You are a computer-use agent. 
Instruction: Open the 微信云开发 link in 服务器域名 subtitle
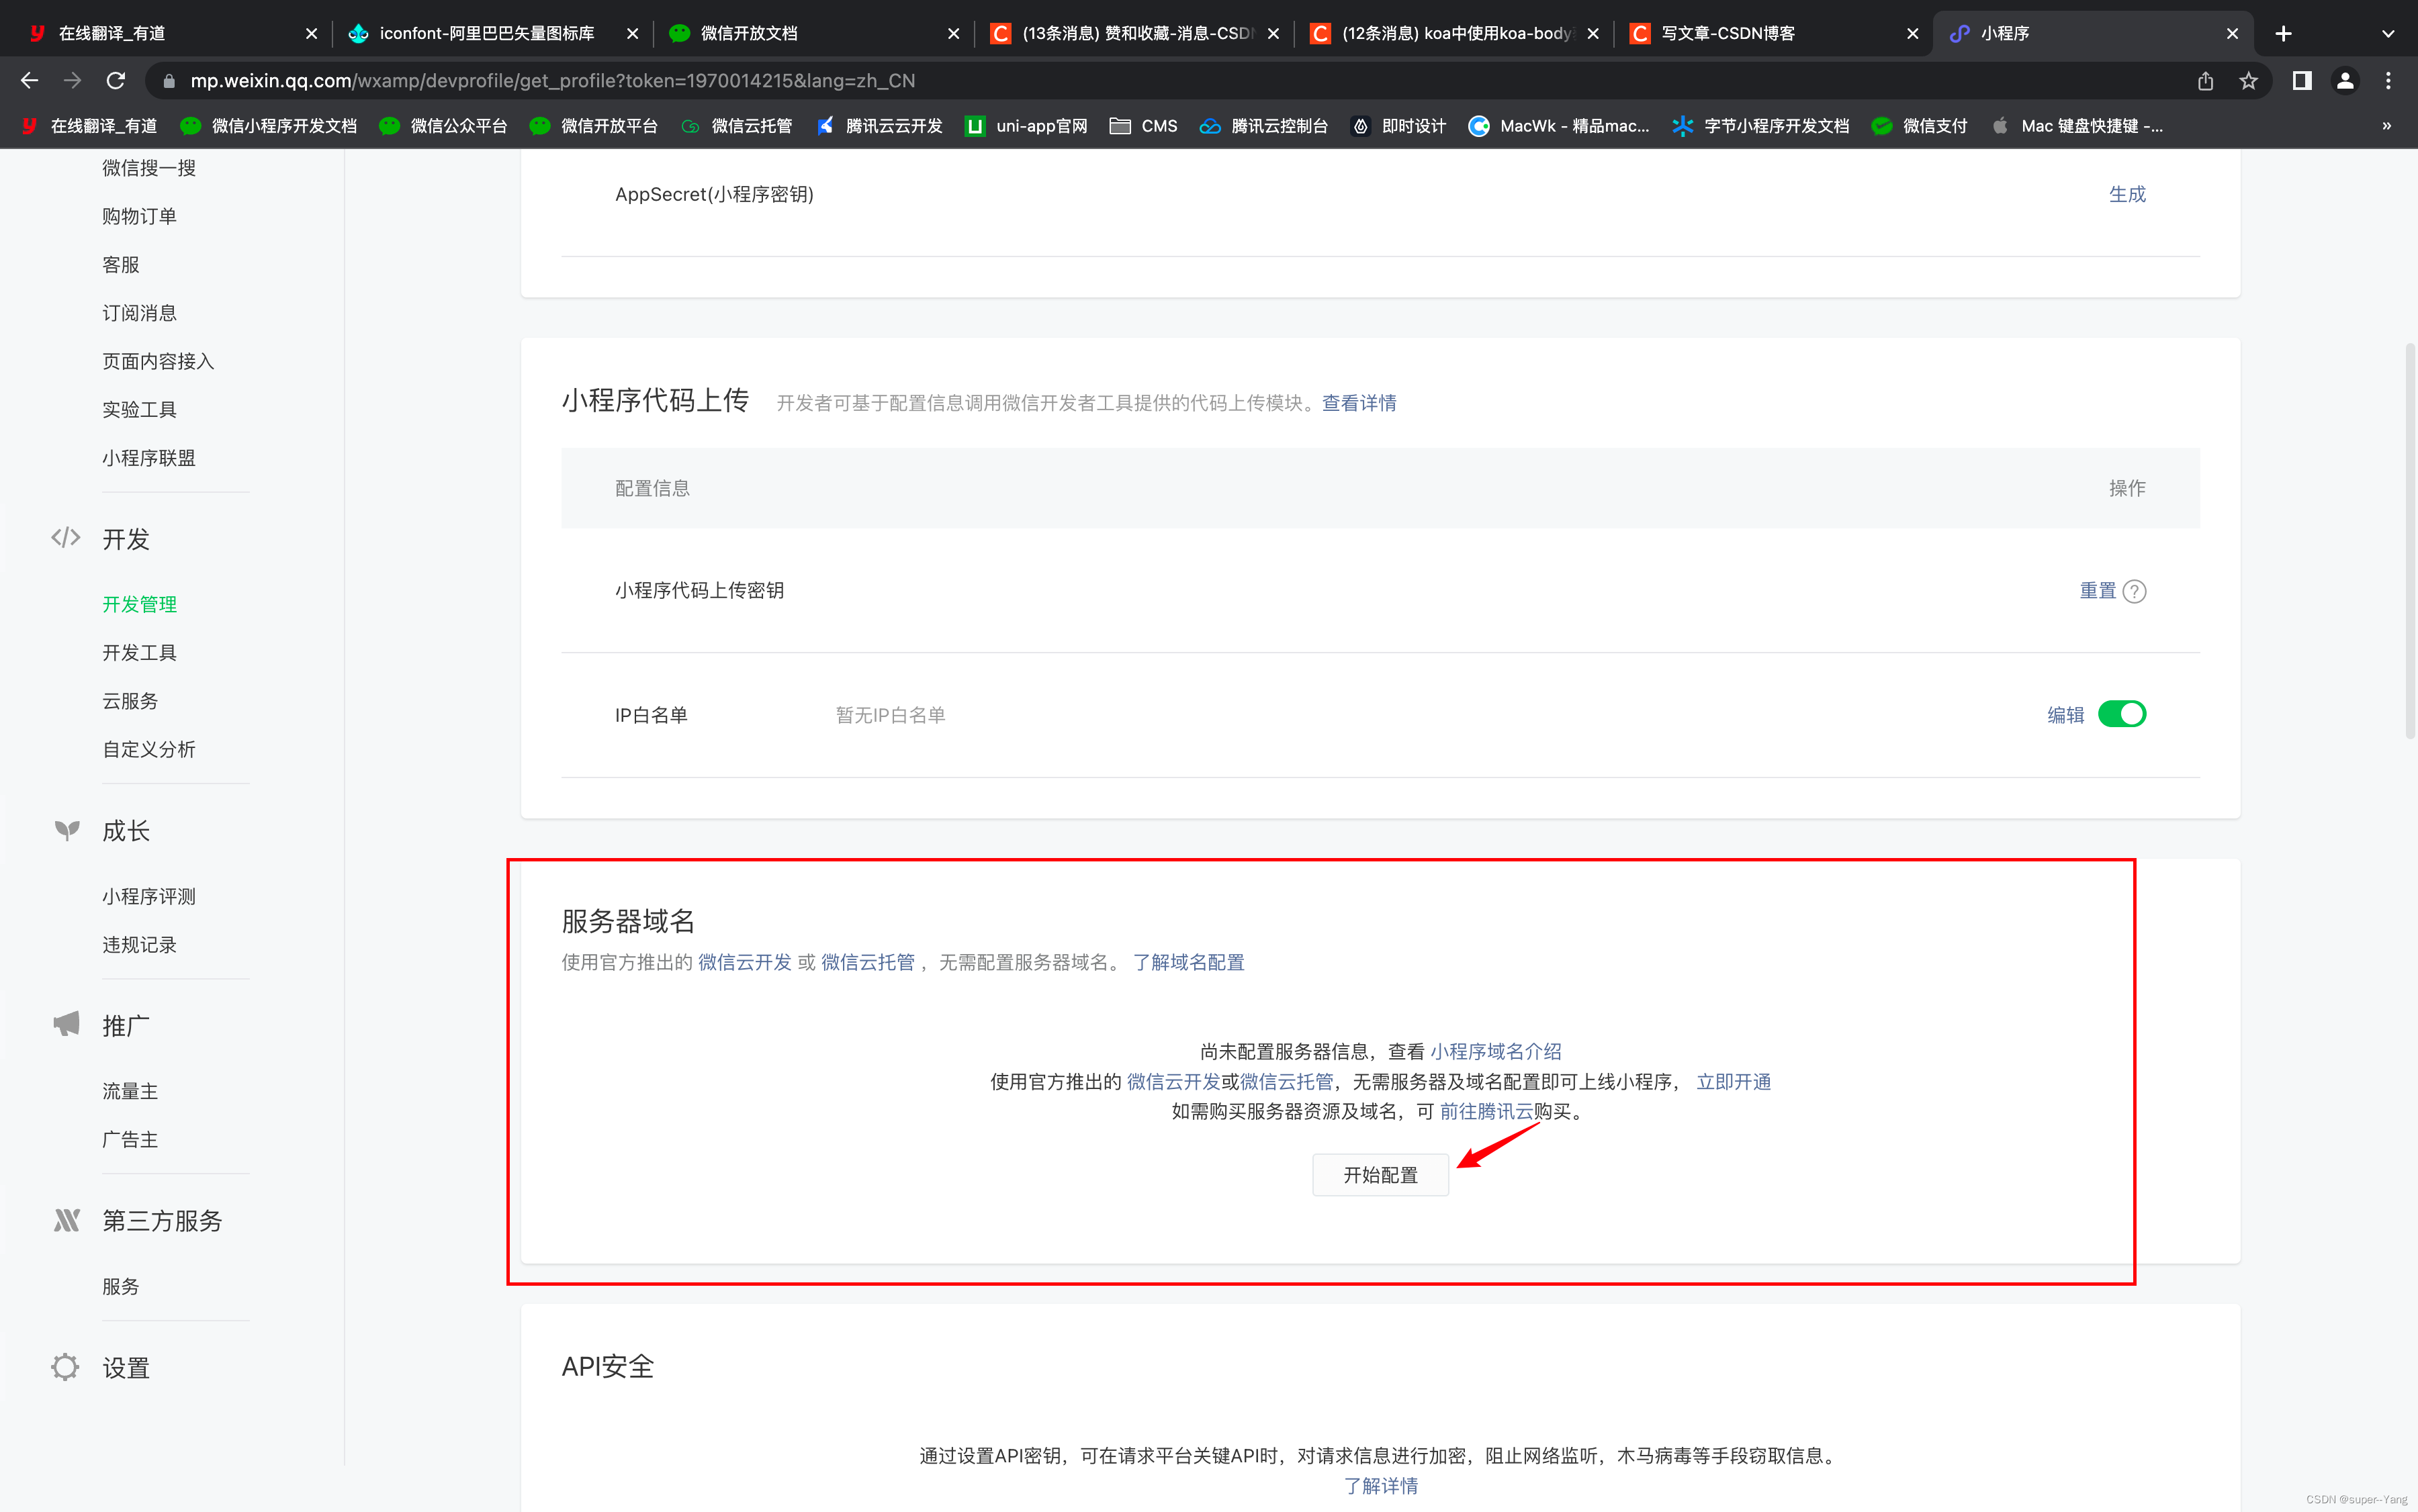pos(744,962)
